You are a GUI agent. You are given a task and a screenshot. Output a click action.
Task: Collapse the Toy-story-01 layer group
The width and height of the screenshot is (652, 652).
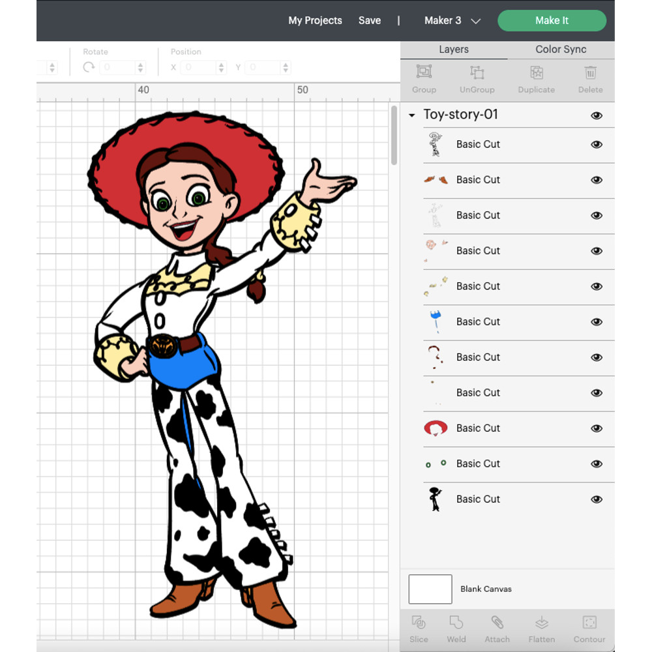412,115
